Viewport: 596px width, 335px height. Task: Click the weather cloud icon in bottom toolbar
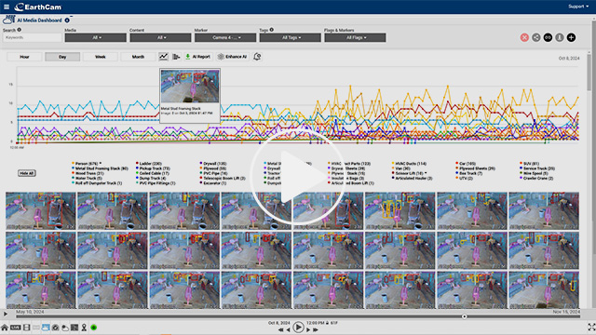coord(65,328)
